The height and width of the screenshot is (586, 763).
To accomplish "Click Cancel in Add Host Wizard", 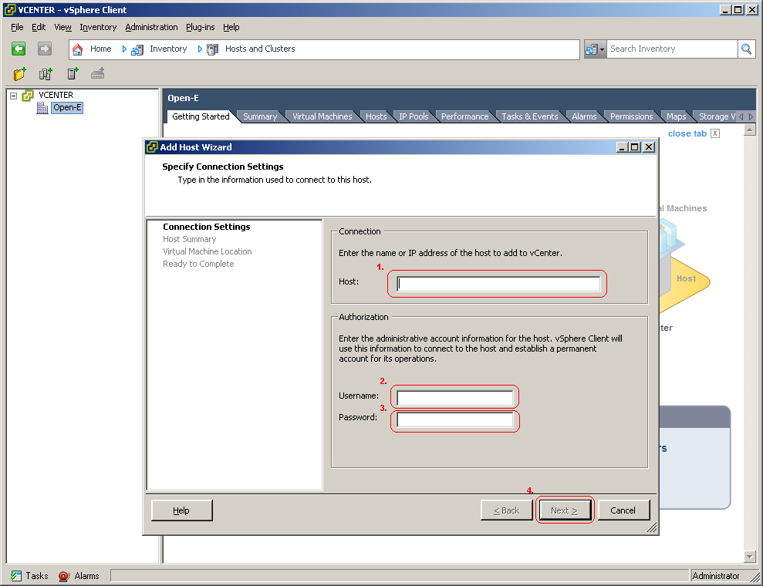I will point(623,510).
